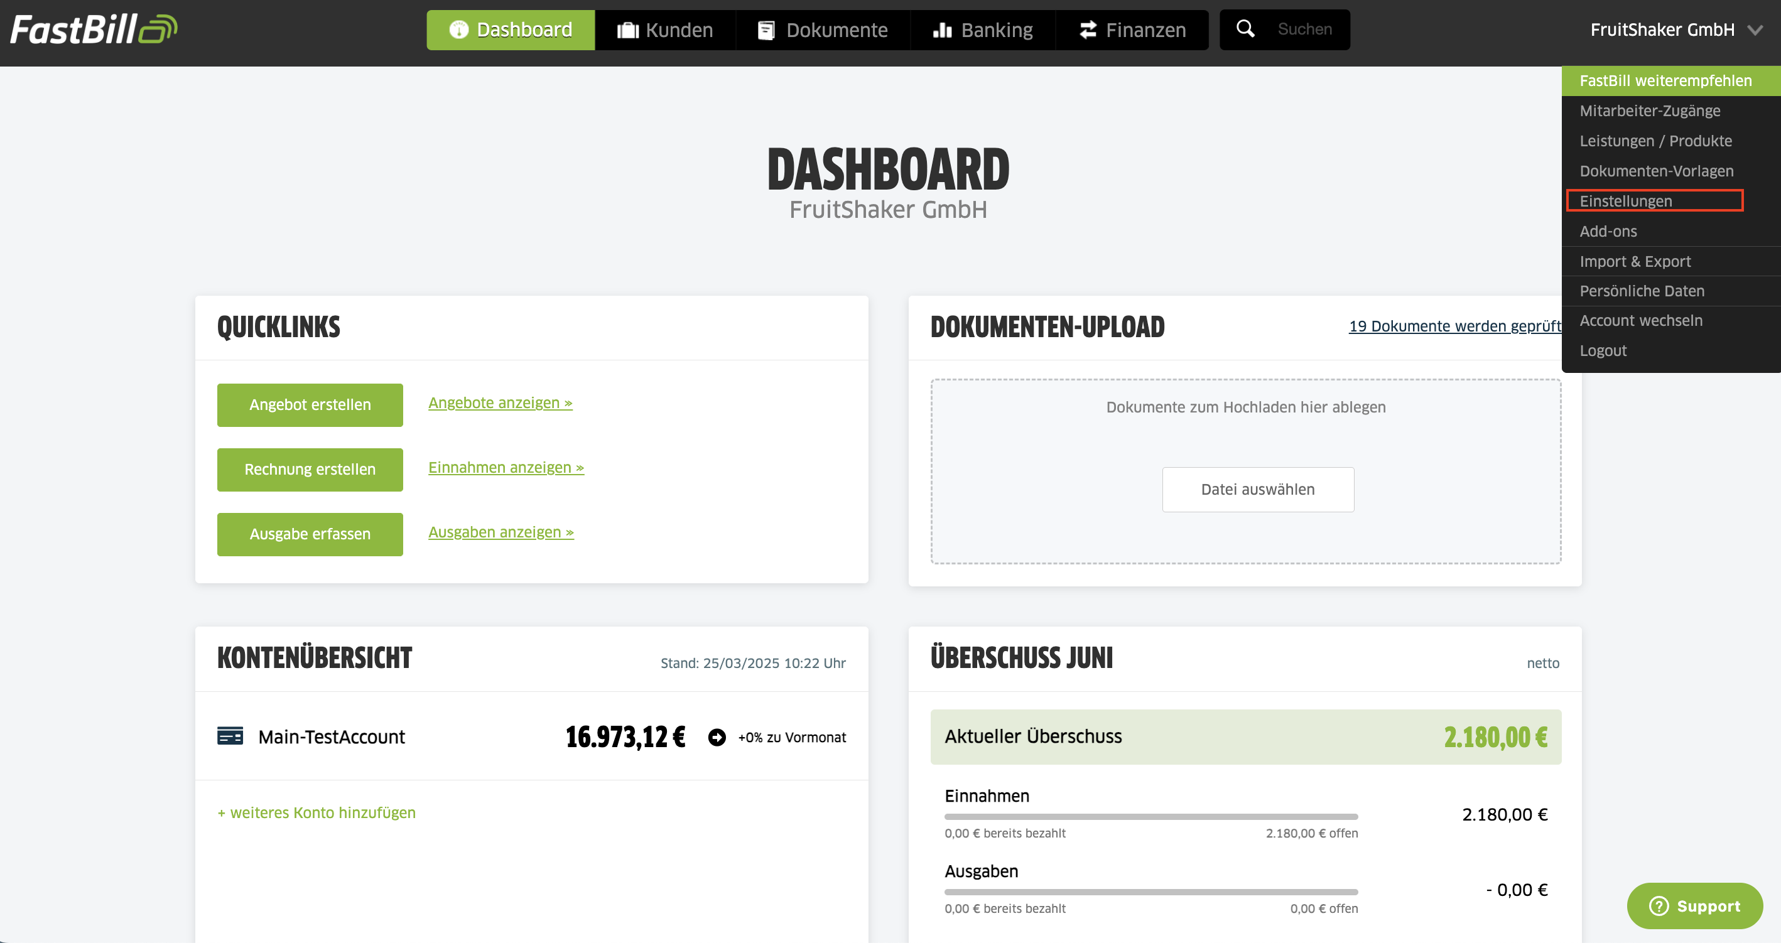1781x943 pixels.
Task: Click the Ausgaben progress bar
Action: pos(1151,892)
